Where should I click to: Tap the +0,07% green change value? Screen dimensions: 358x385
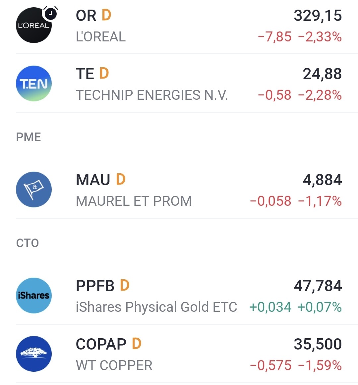pyautogui.click(x=320, y=307)
